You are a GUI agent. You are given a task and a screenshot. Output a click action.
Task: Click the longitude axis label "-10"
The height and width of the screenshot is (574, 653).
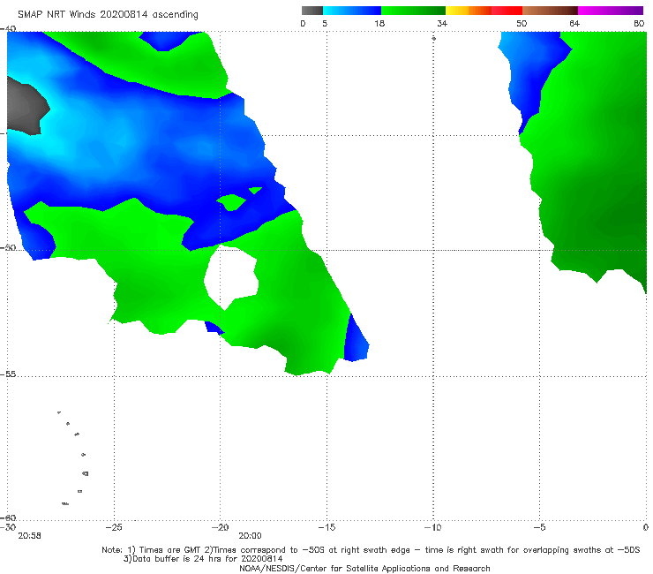[433, 527]
